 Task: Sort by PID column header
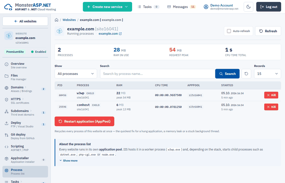(x=60, y=85)
